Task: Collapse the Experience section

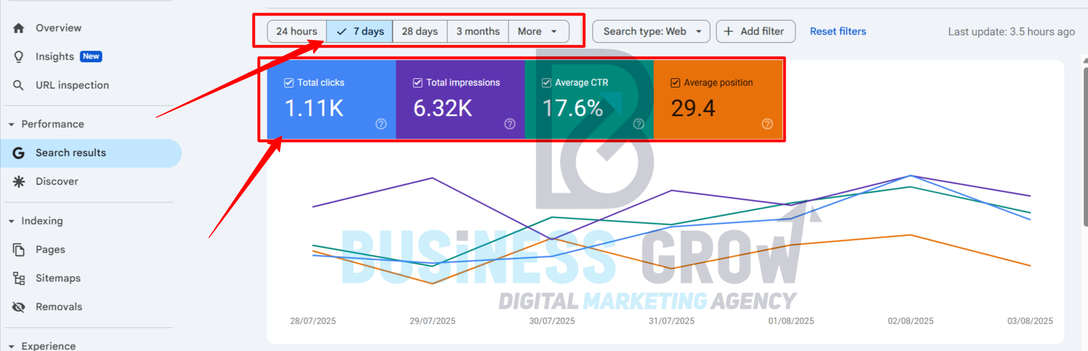Action: 11,346
